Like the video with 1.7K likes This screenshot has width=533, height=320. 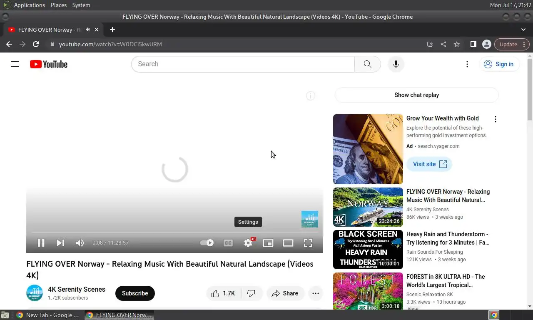click(224, 293)
